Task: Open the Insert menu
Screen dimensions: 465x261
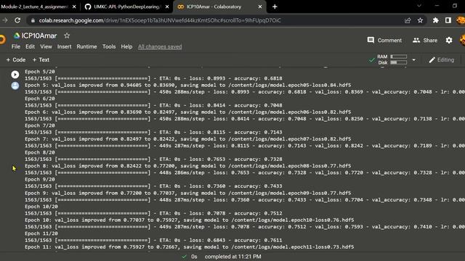Action: (65, 46)
